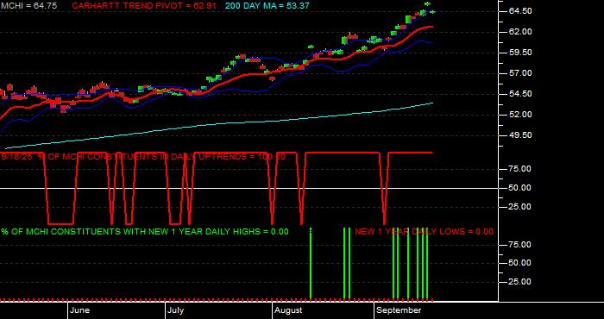The width and height of the screenshot is (604, 319).
Task: Click the CARHARTT TREND PIVOT = 62.91 label
Action: coord(144,6)
